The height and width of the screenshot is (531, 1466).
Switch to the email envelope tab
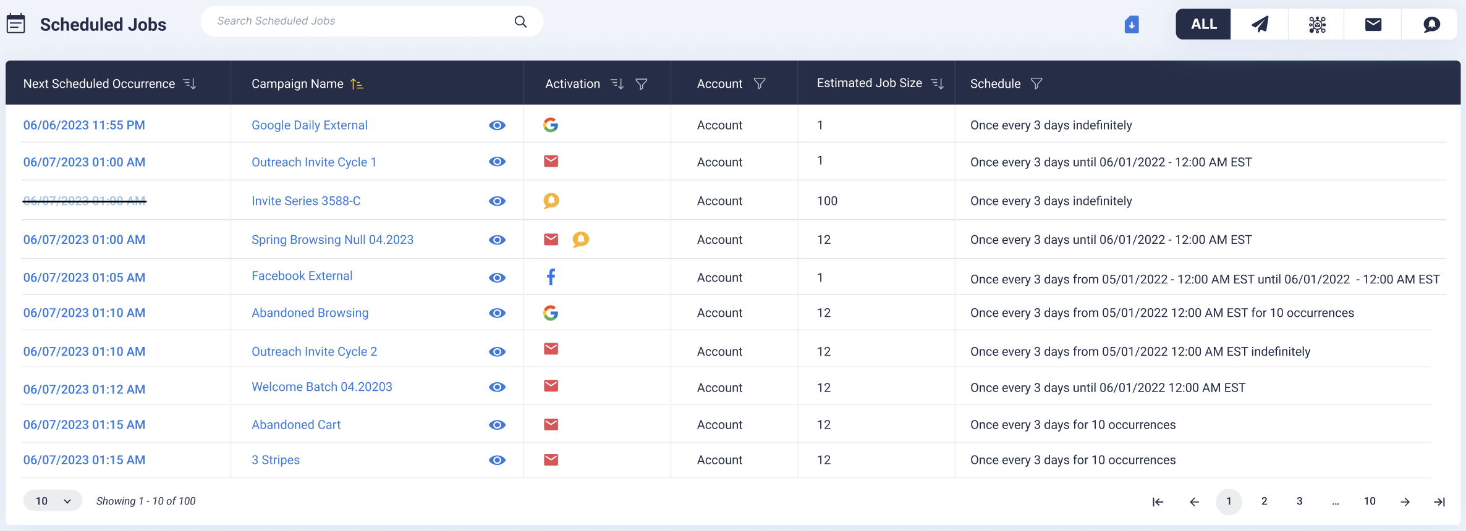(x=1373, y=24)
